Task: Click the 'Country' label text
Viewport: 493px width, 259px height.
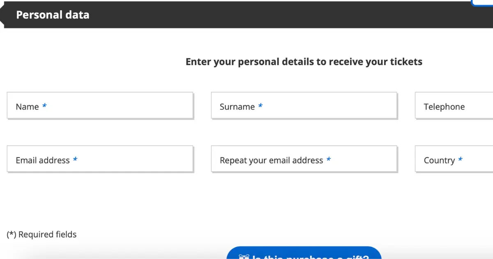Action: 439,160
